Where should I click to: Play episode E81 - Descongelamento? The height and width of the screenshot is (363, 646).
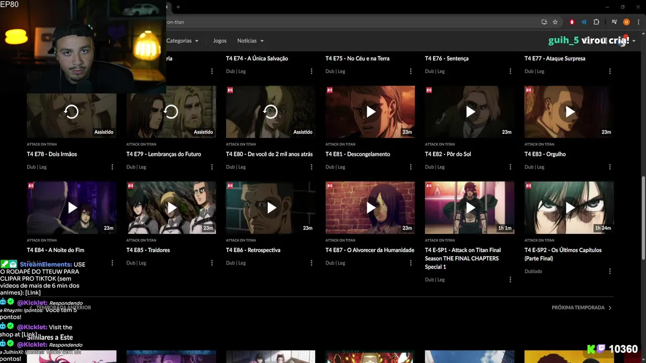click(x=370, y=111)
